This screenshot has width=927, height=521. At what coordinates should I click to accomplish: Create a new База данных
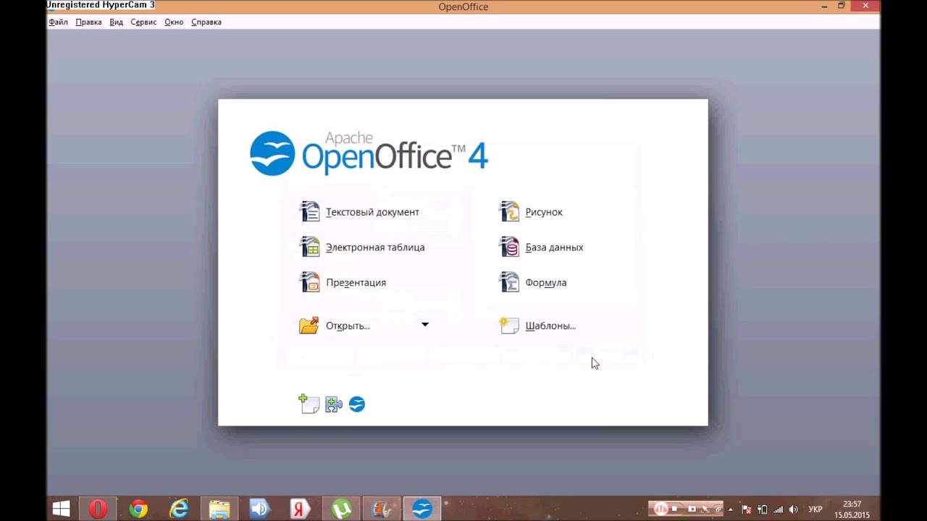tap(554, 247)
